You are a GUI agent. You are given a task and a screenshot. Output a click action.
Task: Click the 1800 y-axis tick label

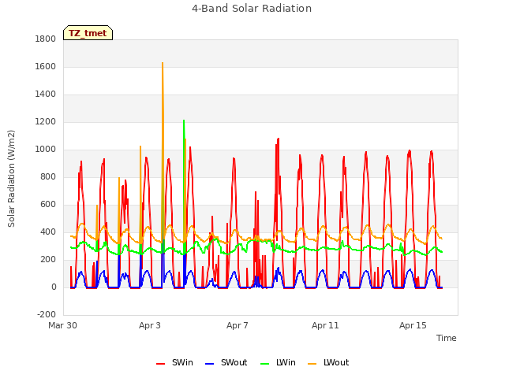click(46, 39)
